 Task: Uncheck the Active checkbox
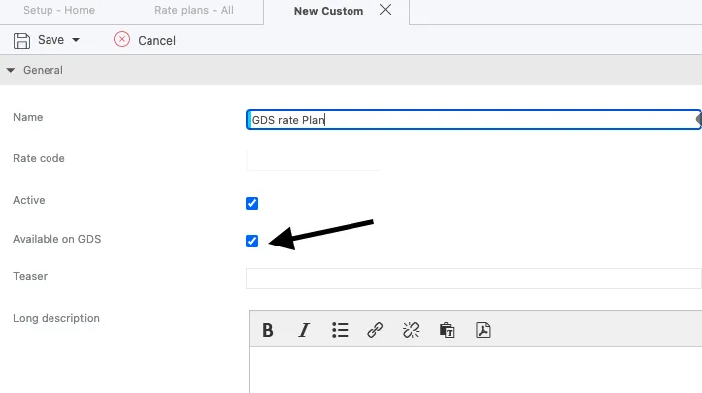tap(252, 203)
